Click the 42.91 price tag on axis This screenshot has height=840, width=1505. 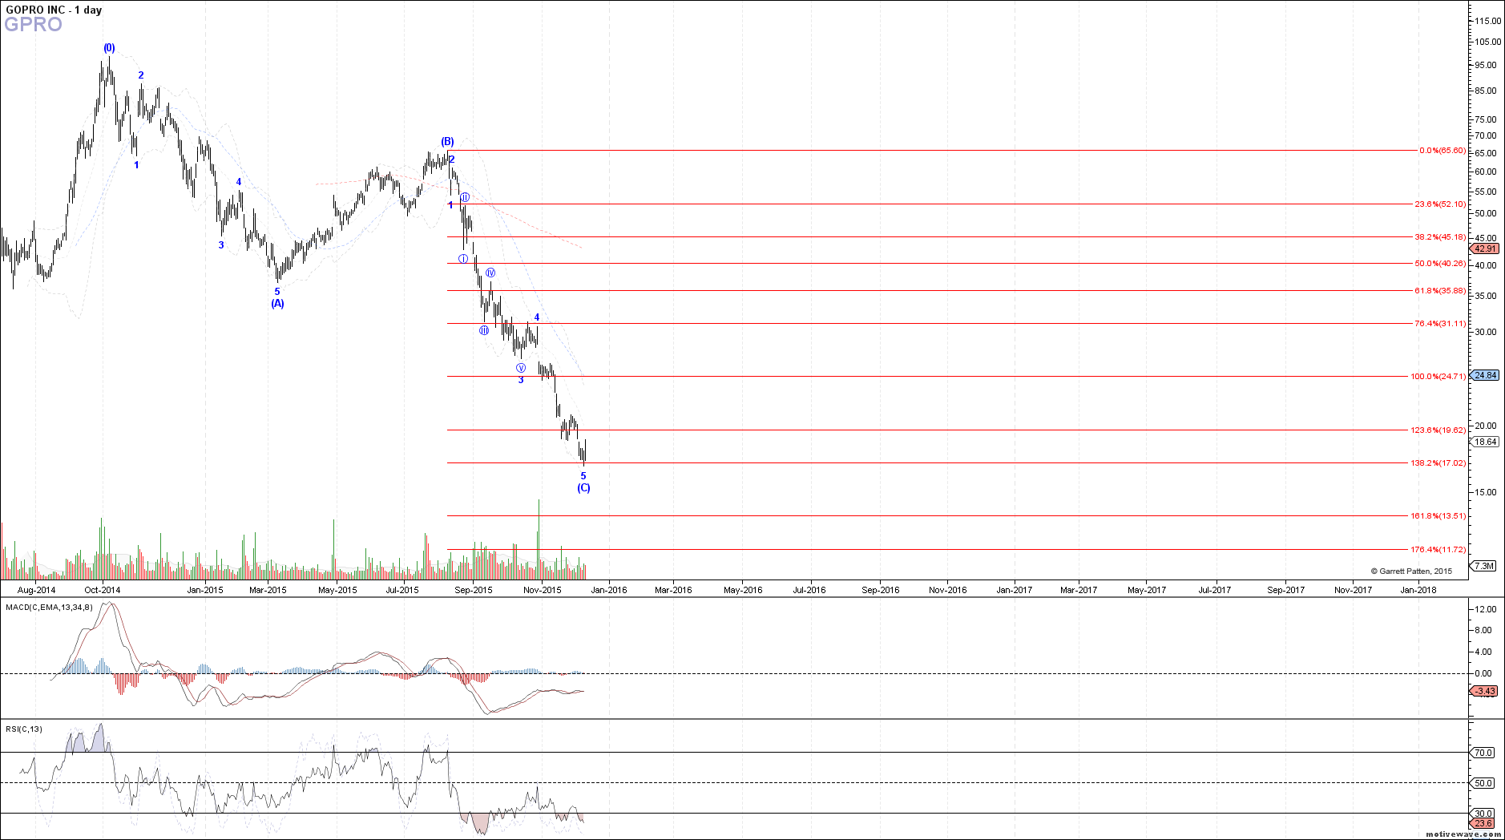click(1486, 248)
